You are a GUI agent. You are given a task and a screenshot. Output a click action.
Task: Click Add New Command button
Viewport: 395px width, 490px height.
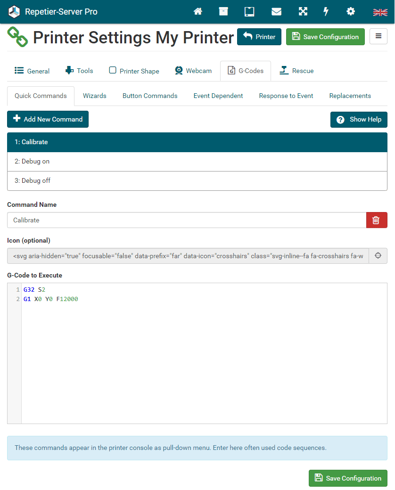coord(48,119)
